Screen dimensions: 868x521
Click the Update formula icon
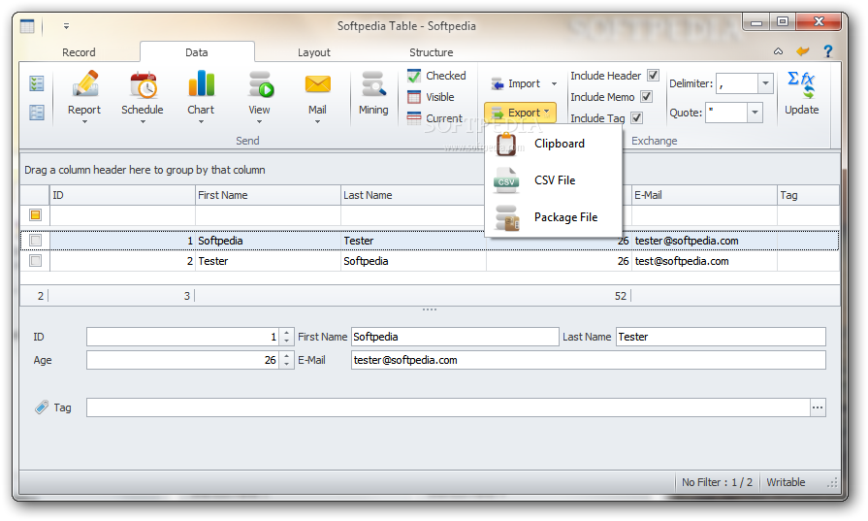[x=801, y=84]
